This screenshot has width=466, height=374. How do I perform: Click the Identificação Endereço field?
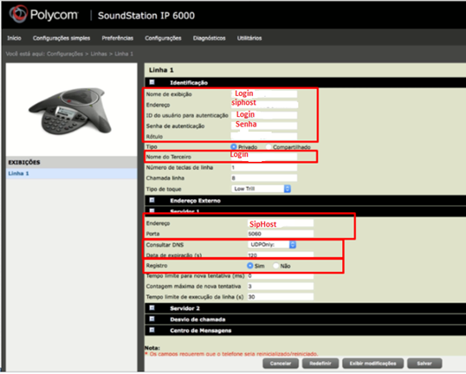pos(264,105)
